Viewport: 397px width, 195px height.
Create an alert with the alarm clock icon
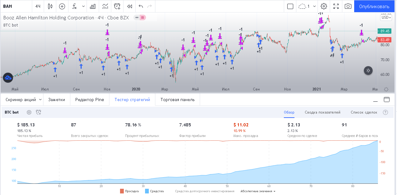(117, 6)
